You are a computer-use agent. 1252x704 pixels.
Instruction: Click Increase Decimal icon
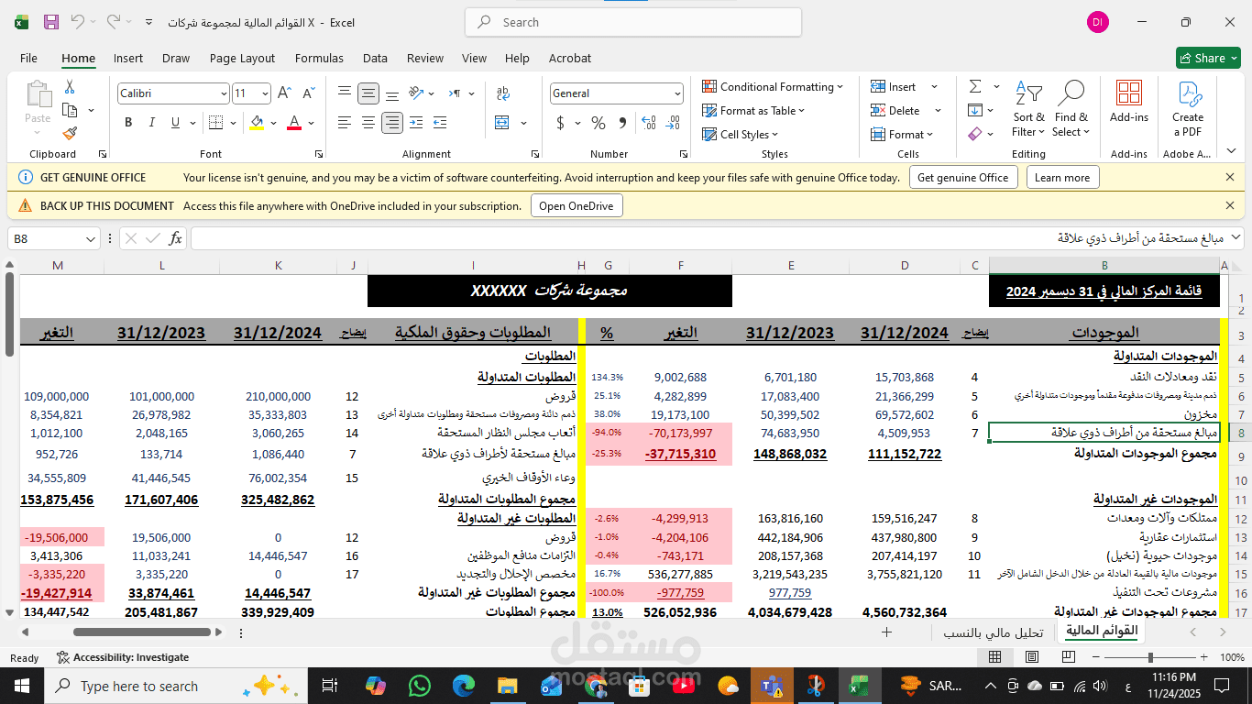click(649, 123)
